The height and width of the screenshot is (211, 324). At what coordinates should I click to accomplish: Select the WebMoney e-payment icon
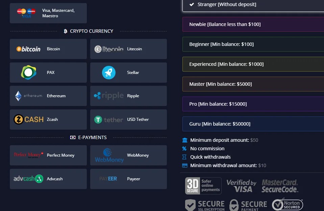128,155
